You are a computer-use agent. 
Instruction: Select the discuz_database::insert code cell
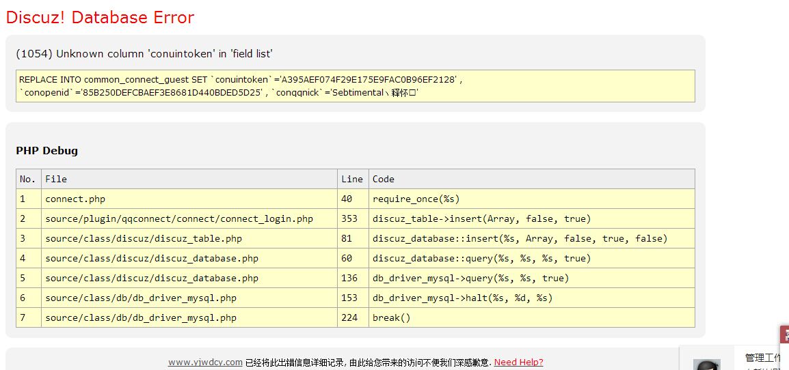click(532, 239)
